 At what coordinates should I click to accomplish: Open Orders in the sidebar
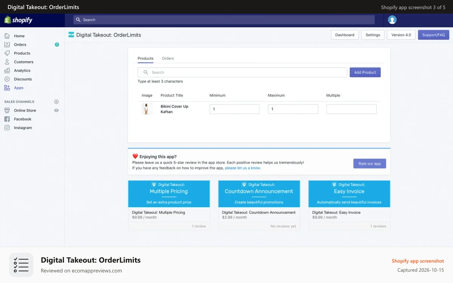(20, 45)
